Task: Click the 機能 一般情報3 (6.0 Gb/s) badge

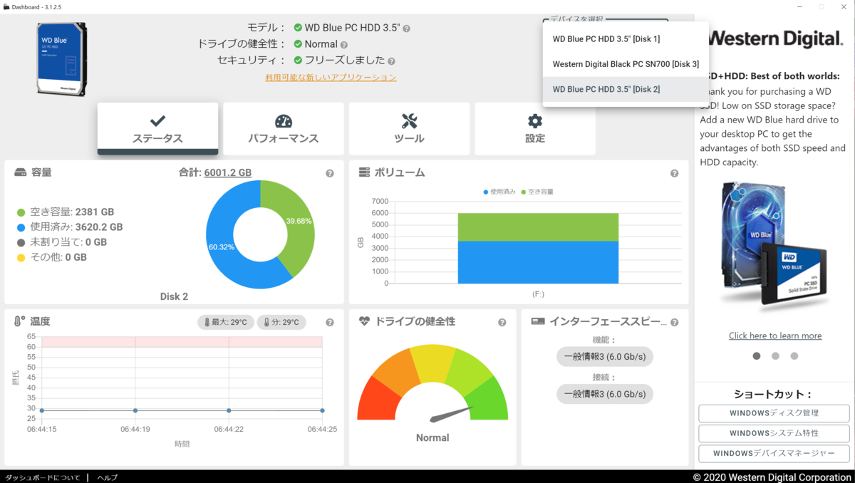Action: [x=605, y=357]
